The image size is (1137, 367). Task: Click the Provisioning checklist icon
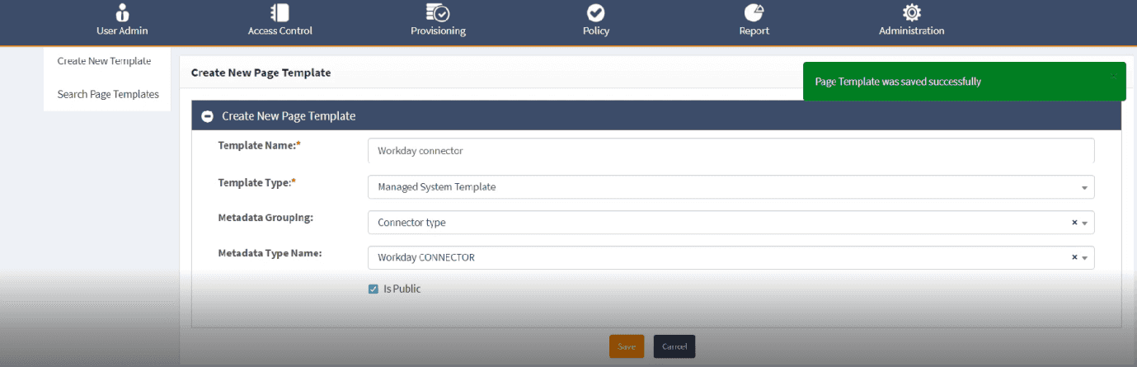(x=438, y=12)
